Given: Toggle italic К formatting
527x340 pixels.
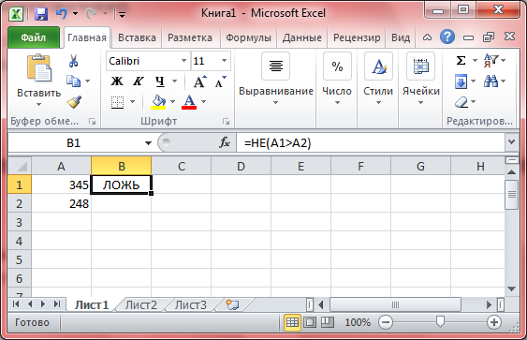Looking at the screenshot, I should coord(138,81).
